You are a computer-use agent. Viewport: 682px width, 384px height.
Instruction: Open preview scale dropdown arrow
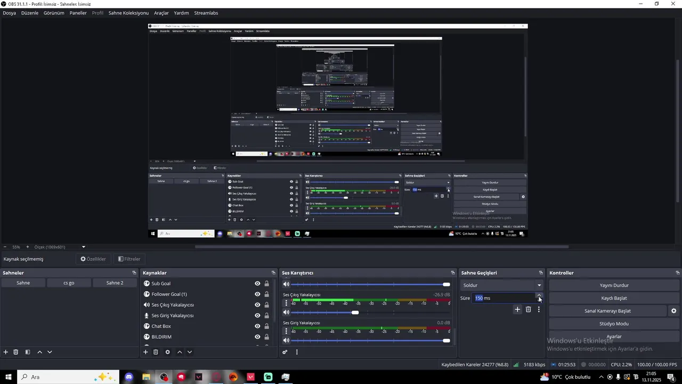83,247
